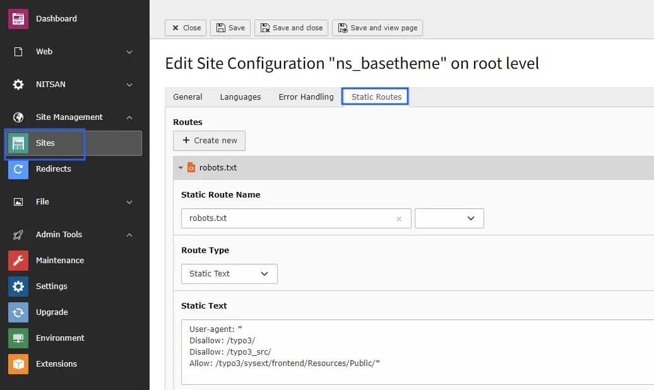Open Extensions from the sidebar
The width and height of the screenshot is (654, 390).
tap(56, 364)
